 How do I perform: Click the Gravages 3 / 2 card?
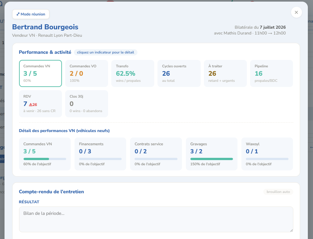[x=212, y=154]
